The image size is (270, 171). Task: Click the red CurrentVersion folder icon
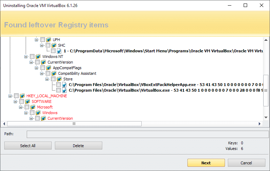[x=43, y=118]
